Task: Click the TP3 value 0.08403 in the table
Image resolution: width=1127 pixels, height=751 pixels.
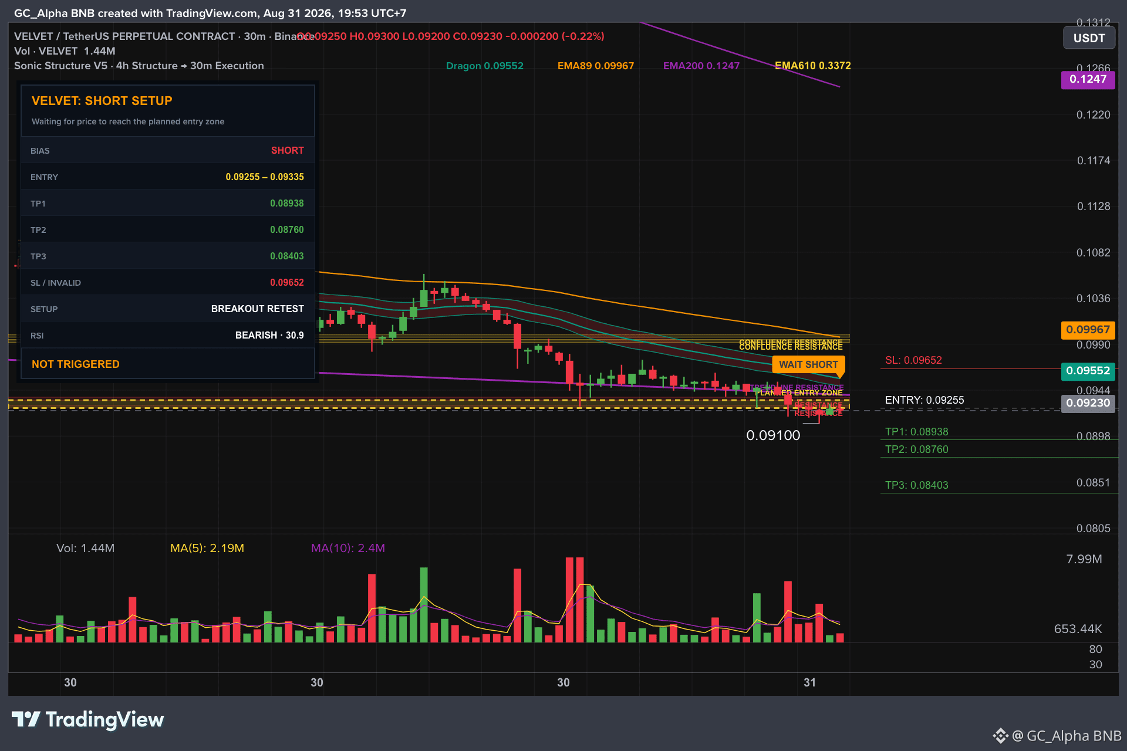Action: tap(287, 256)
